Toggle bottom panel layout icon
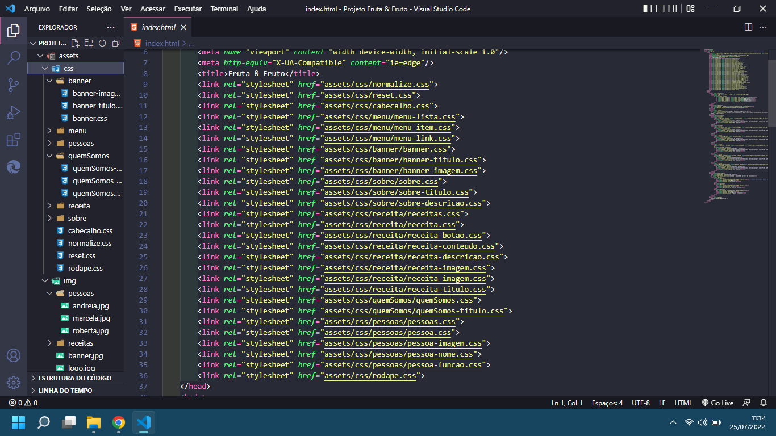Viewport: 776px width, 436px height. click(x=660, y=9)
